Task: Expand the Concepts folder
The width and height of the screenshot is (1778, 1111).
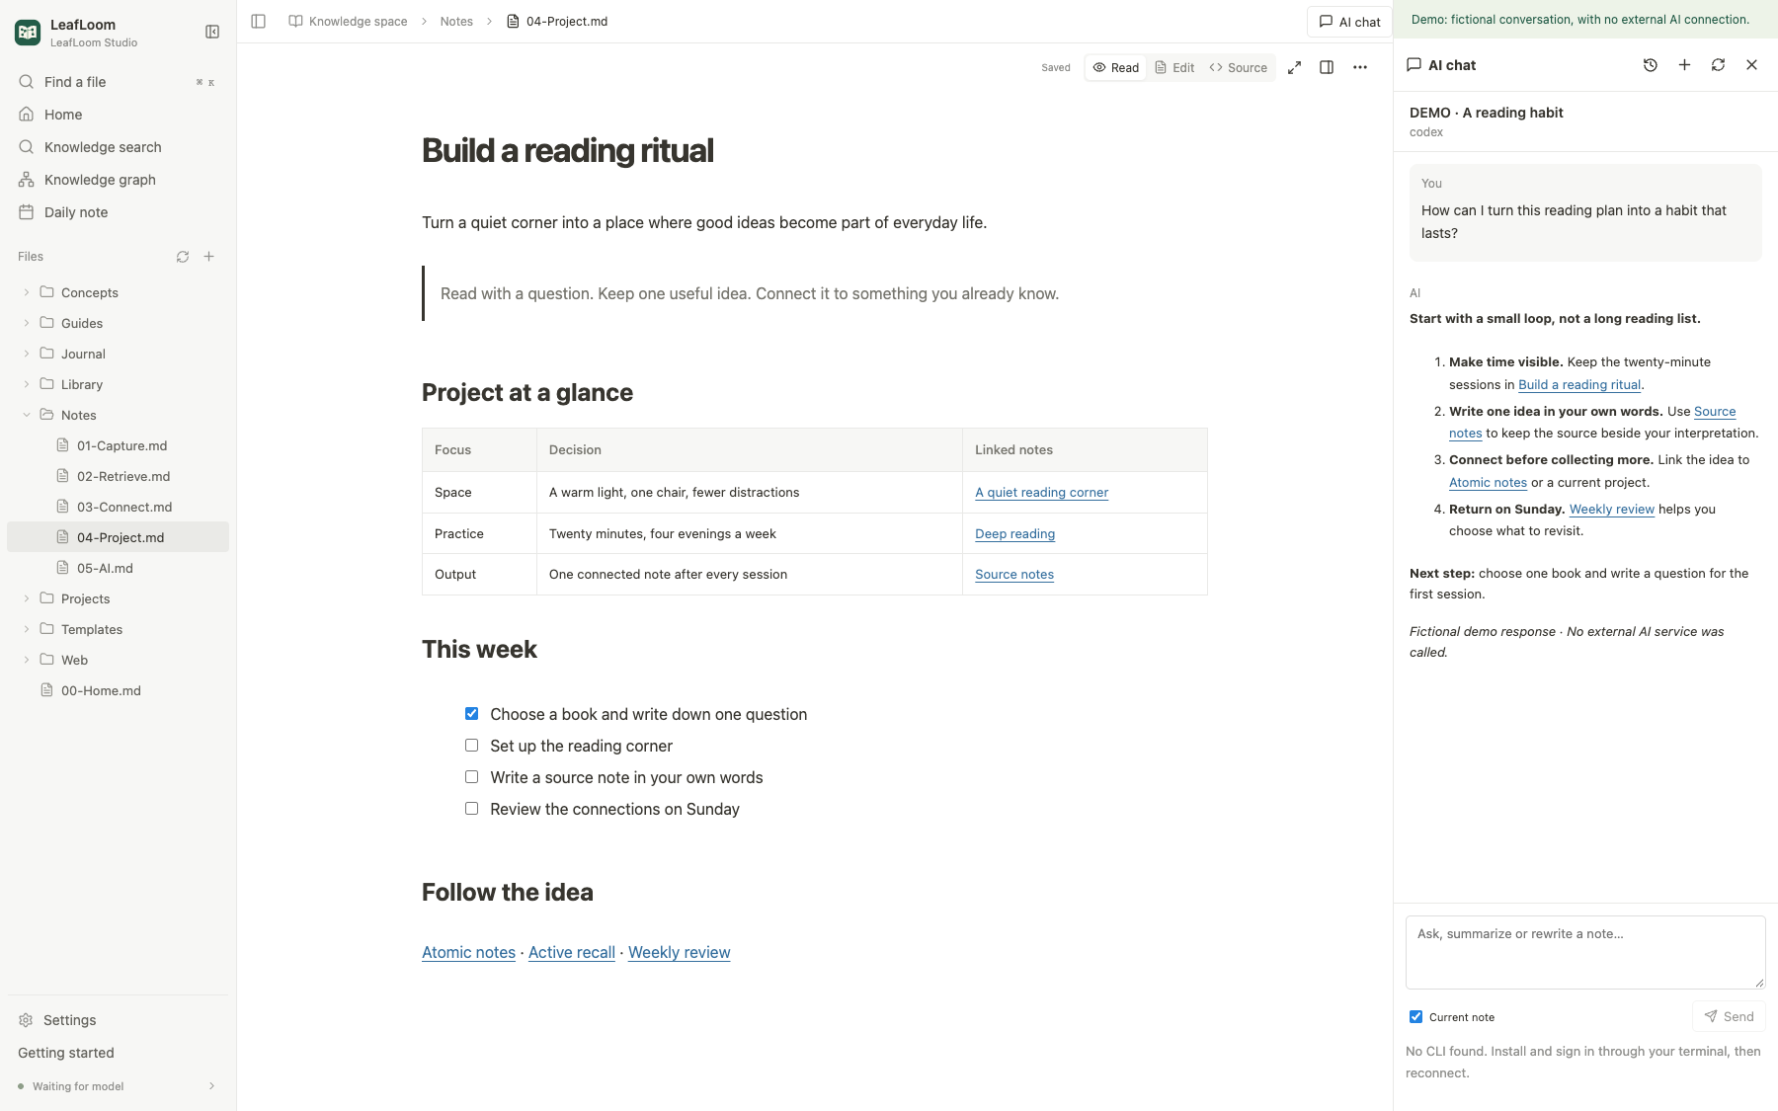Action: pyautogui.click(x=27, y=292)
